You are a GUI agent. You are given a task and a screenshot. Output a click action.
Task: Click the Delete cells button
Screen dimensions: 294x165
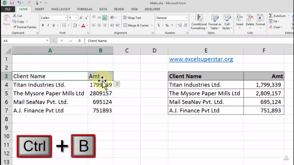tap(250, 22)
